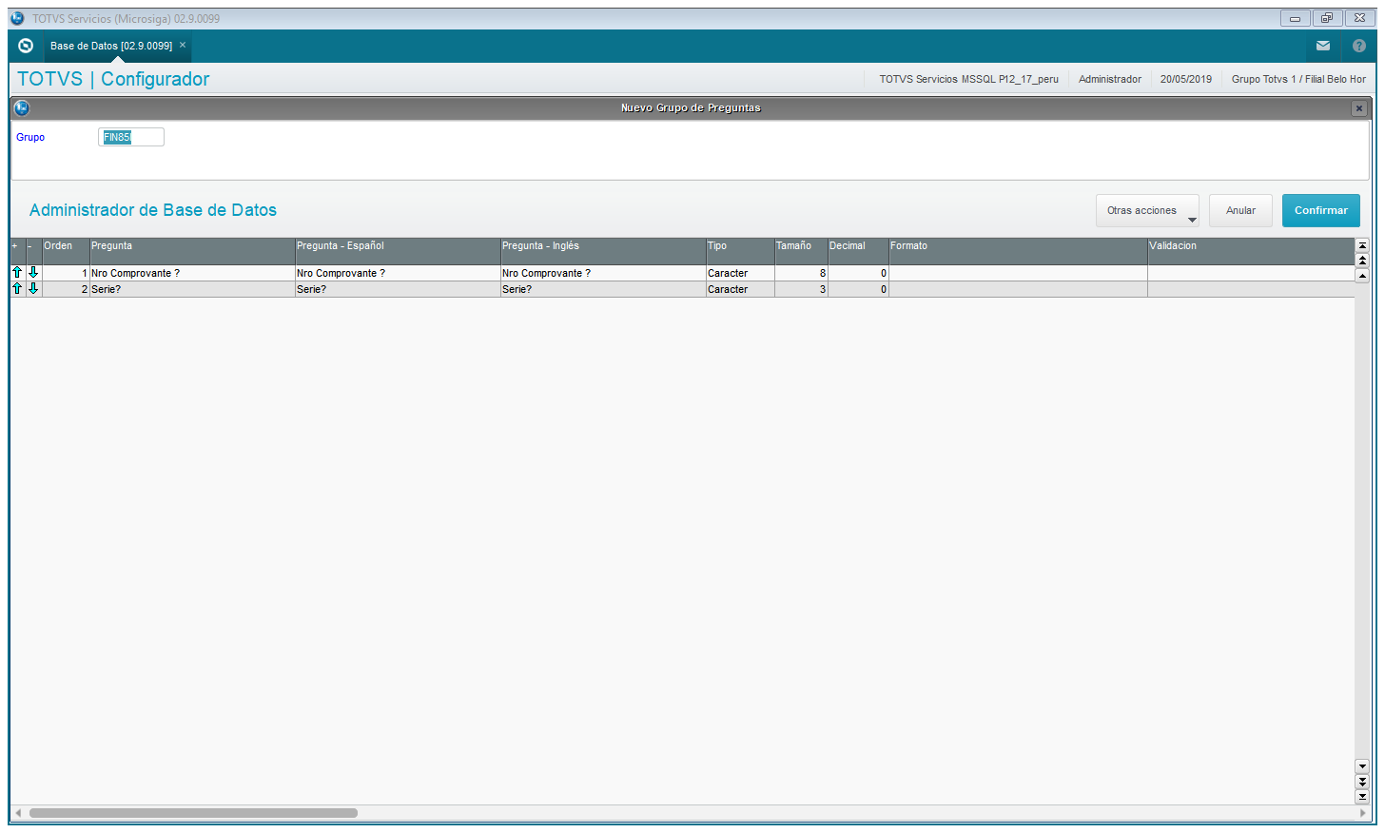Click the TOTVS round logo in the blue bar
This screenshot has height=833, width=1385.
(x=26, y=46)
